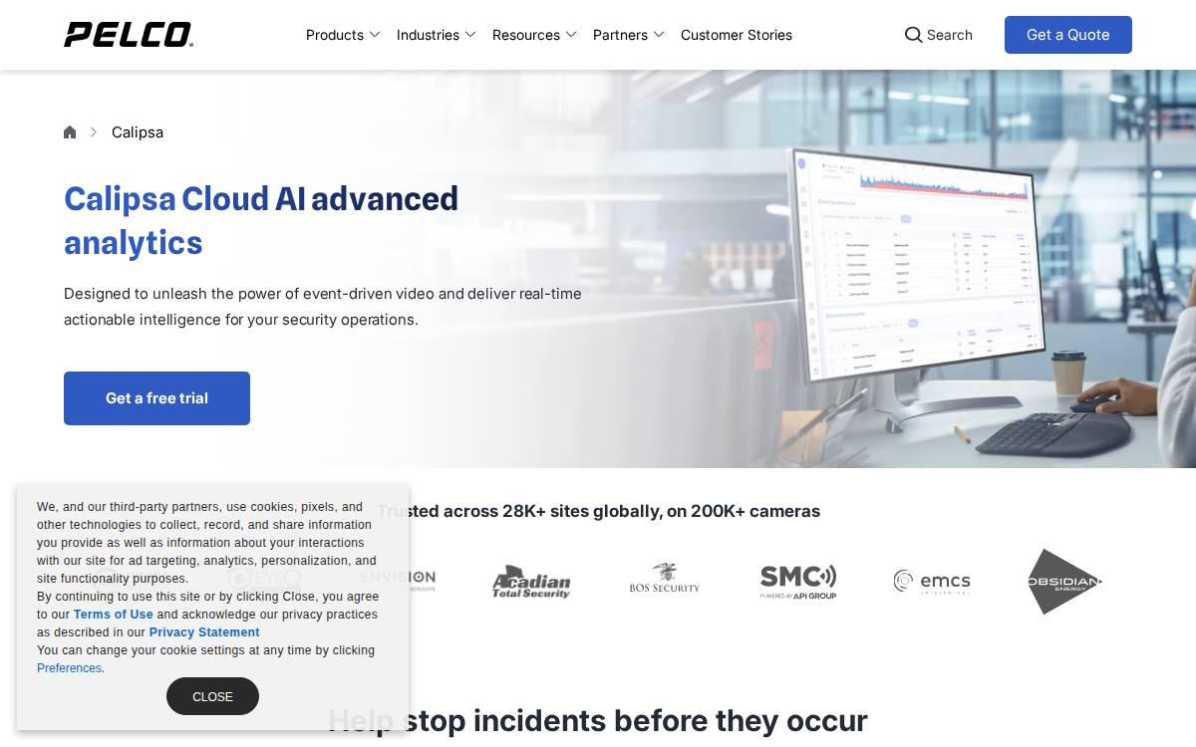Open the Terms of Use link
Image resolution: width=1196 pixels, height=747 pixels.
click(114, 615)
